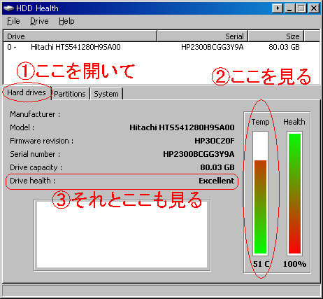This screenshot has width=323, height=299.
Task: Click the Health gauge bar
Action: point(294,194)
